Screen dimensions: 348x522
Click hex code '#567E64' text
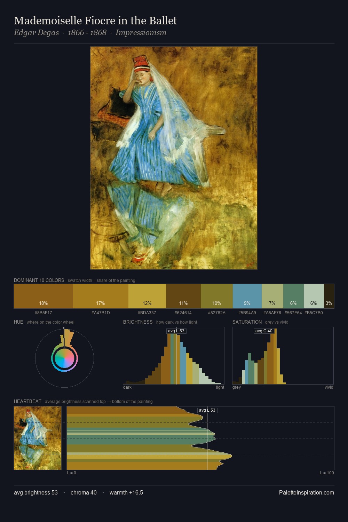[293, 313]
